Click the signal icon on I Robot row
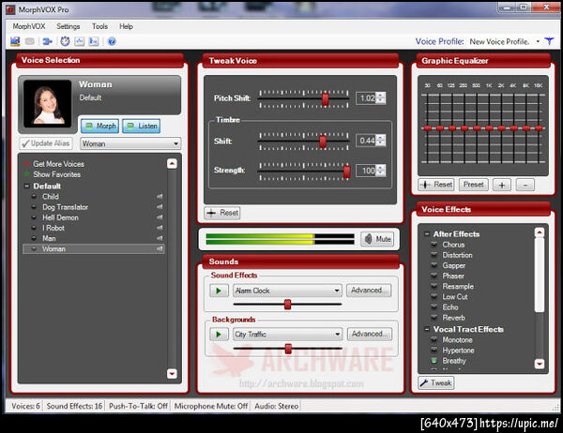The image size is (563, 433). point(160,228)
